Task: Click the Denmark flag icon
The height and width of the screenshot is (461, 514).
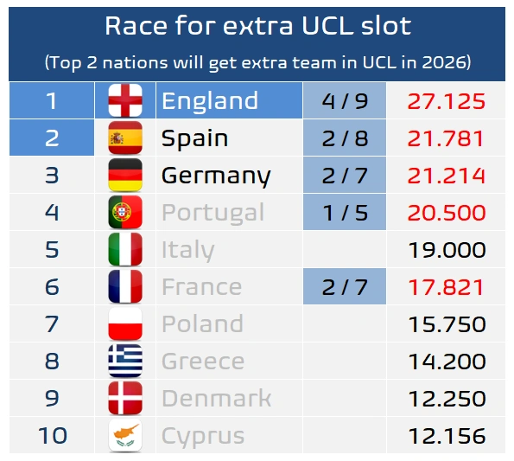Action: (125, 398)
